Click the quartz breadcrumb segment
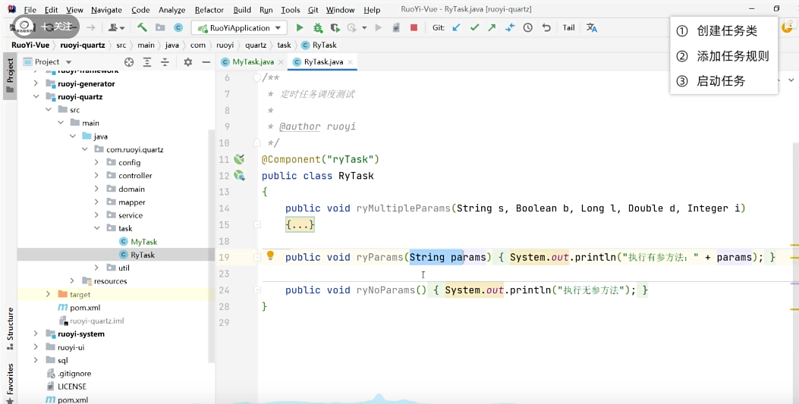Image resolution: width=799 pixels, height=404 pixels. pos(256,45)
